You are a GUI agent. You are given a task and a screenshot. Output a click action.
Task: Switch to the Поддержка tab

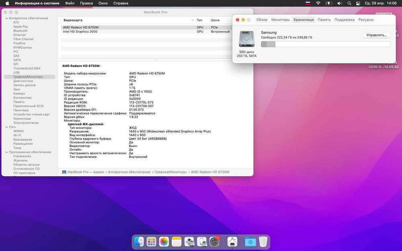point(345,20)
